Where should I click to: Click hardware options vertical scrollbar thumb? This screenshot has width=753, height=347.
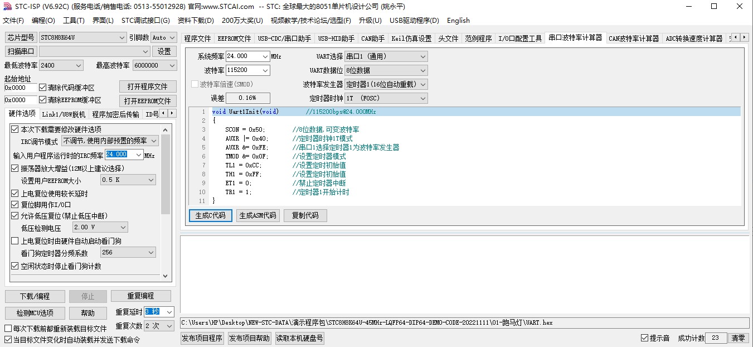coord(166,175)
